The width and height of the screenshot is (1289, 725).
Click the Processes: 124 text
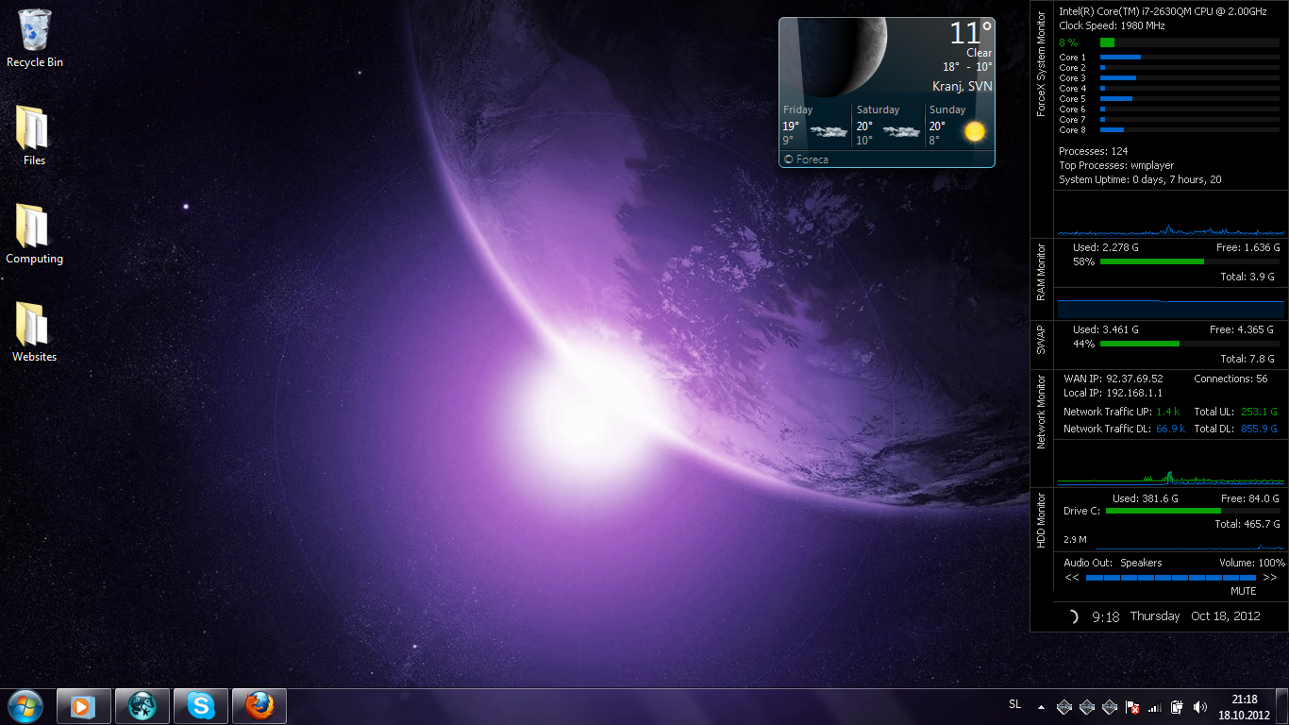pos(1093,151)
